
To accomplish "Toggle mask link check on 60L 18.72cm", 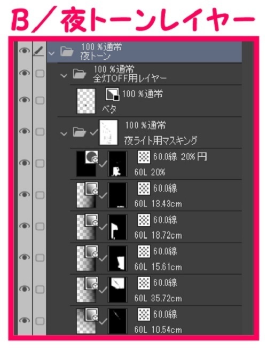I will pyautogui.click(x=103, y=227).
